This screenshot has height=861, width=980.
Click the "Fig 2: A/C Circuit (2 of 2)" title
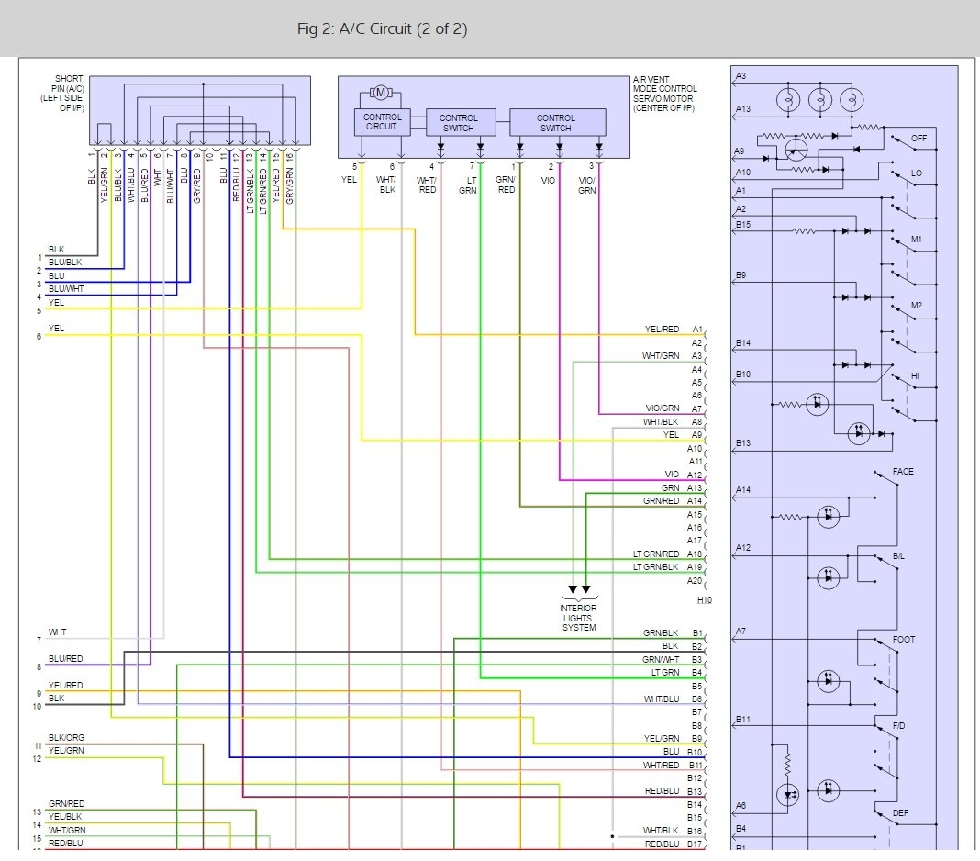pos(382,28)
